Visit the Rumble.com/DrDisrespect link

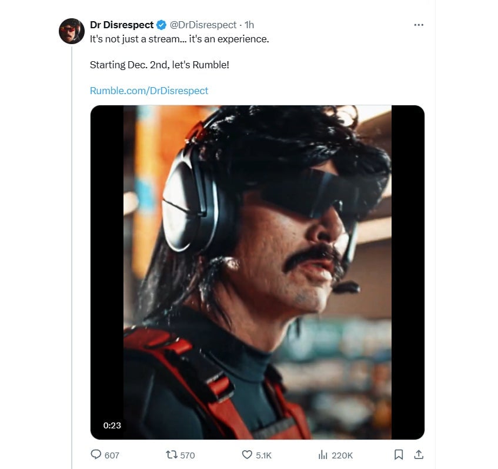click(149, 91)
